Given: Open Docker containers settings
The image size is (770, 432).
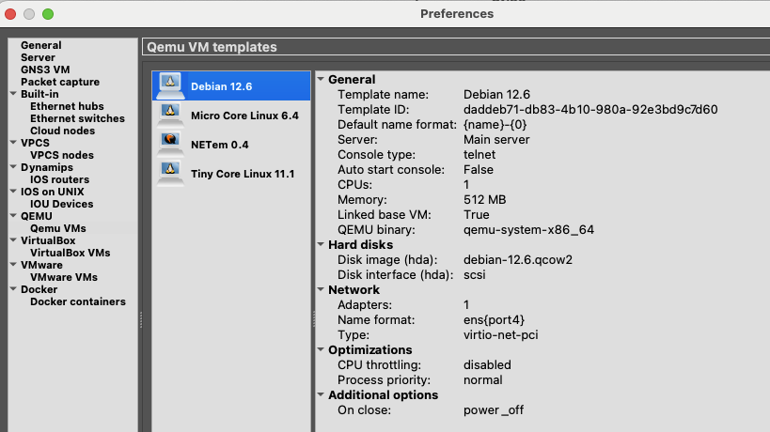Looking at the screenshot, I should click(78, 301).
